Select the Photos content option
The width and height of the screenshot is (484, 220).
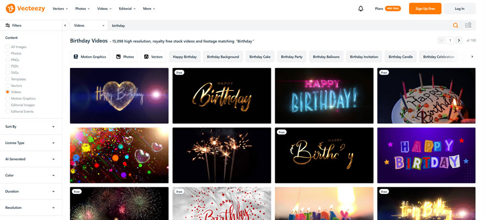point(14,53)
